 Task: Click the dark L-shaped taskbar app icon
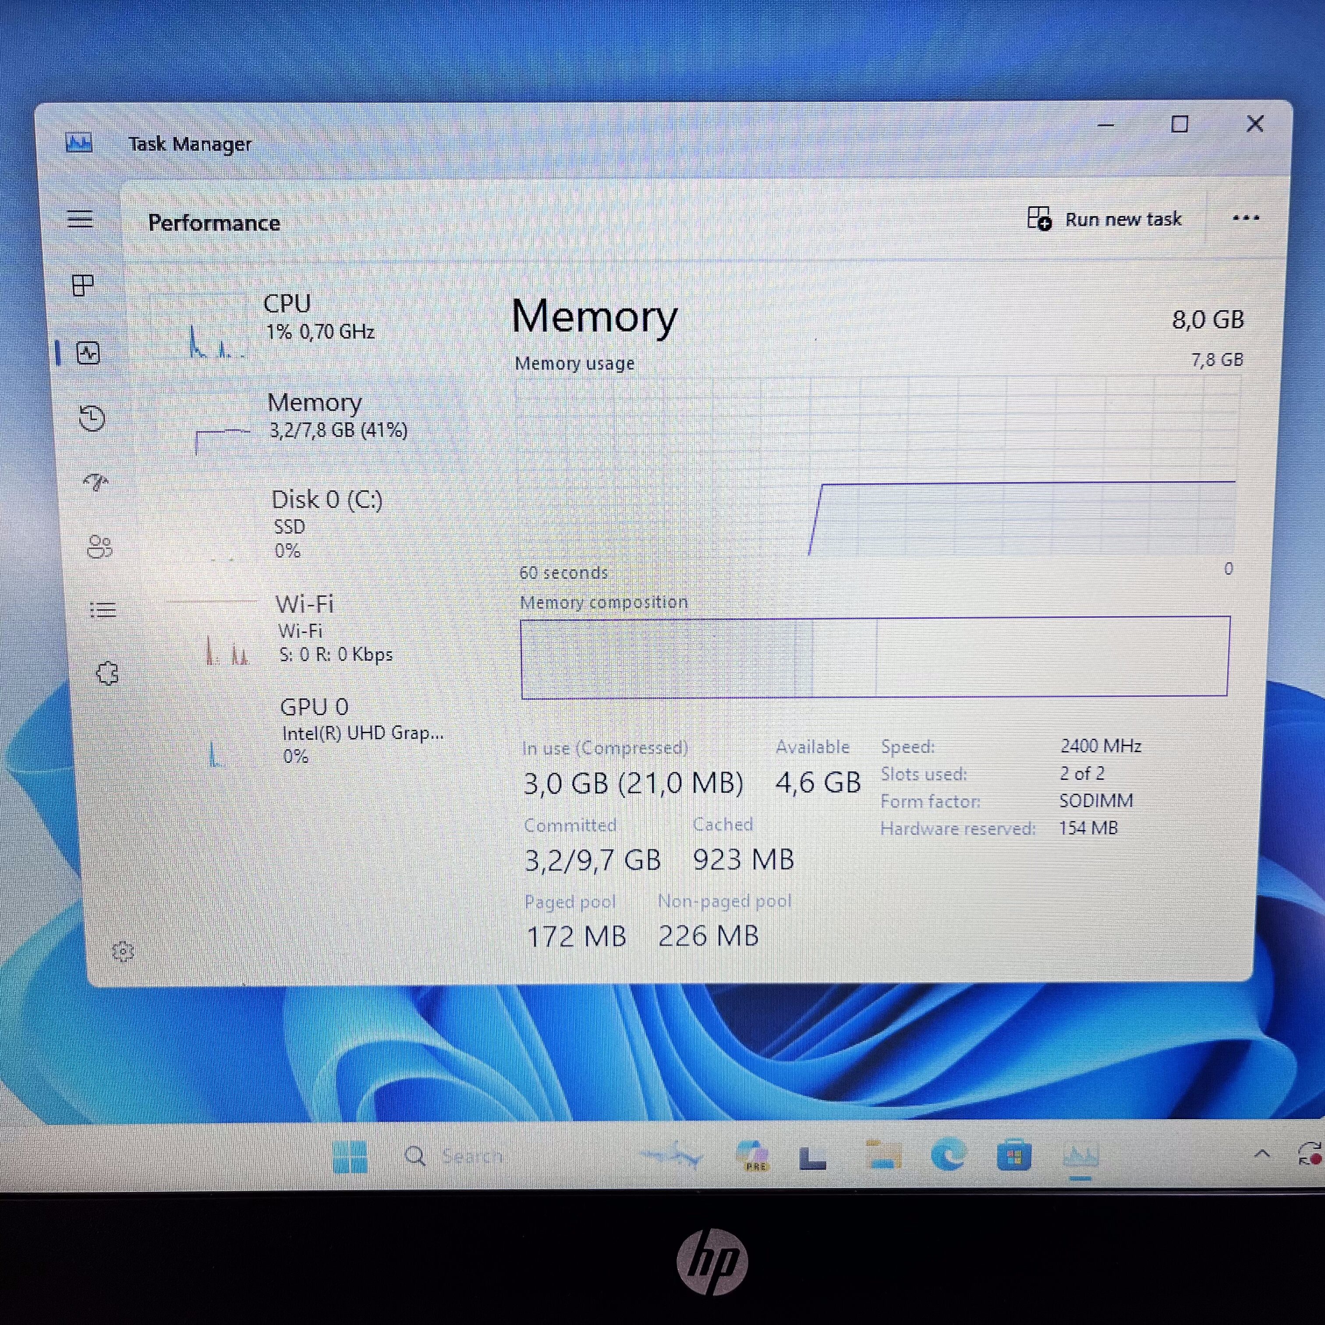813,1158
